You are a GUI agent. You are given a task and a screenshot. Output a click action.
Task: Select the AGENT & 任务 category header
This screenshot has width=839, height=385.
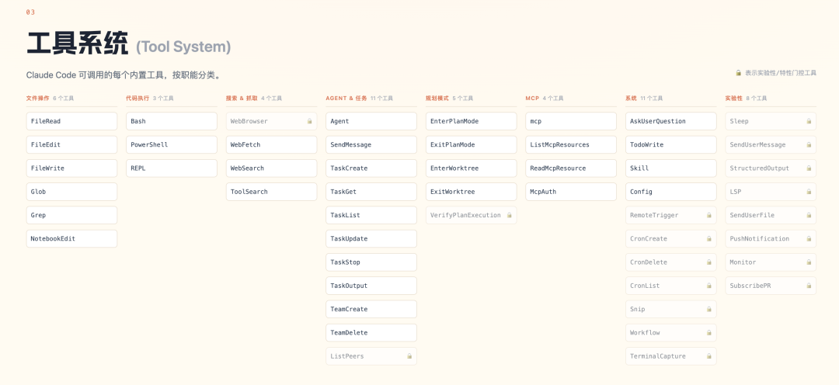click(x=346, y=99)
